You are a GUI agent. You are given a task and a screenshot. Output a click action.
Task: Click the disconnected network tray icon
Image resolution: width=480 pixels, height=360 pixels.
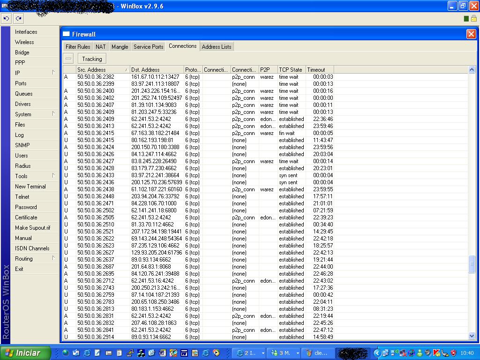(x=403, y=353)
